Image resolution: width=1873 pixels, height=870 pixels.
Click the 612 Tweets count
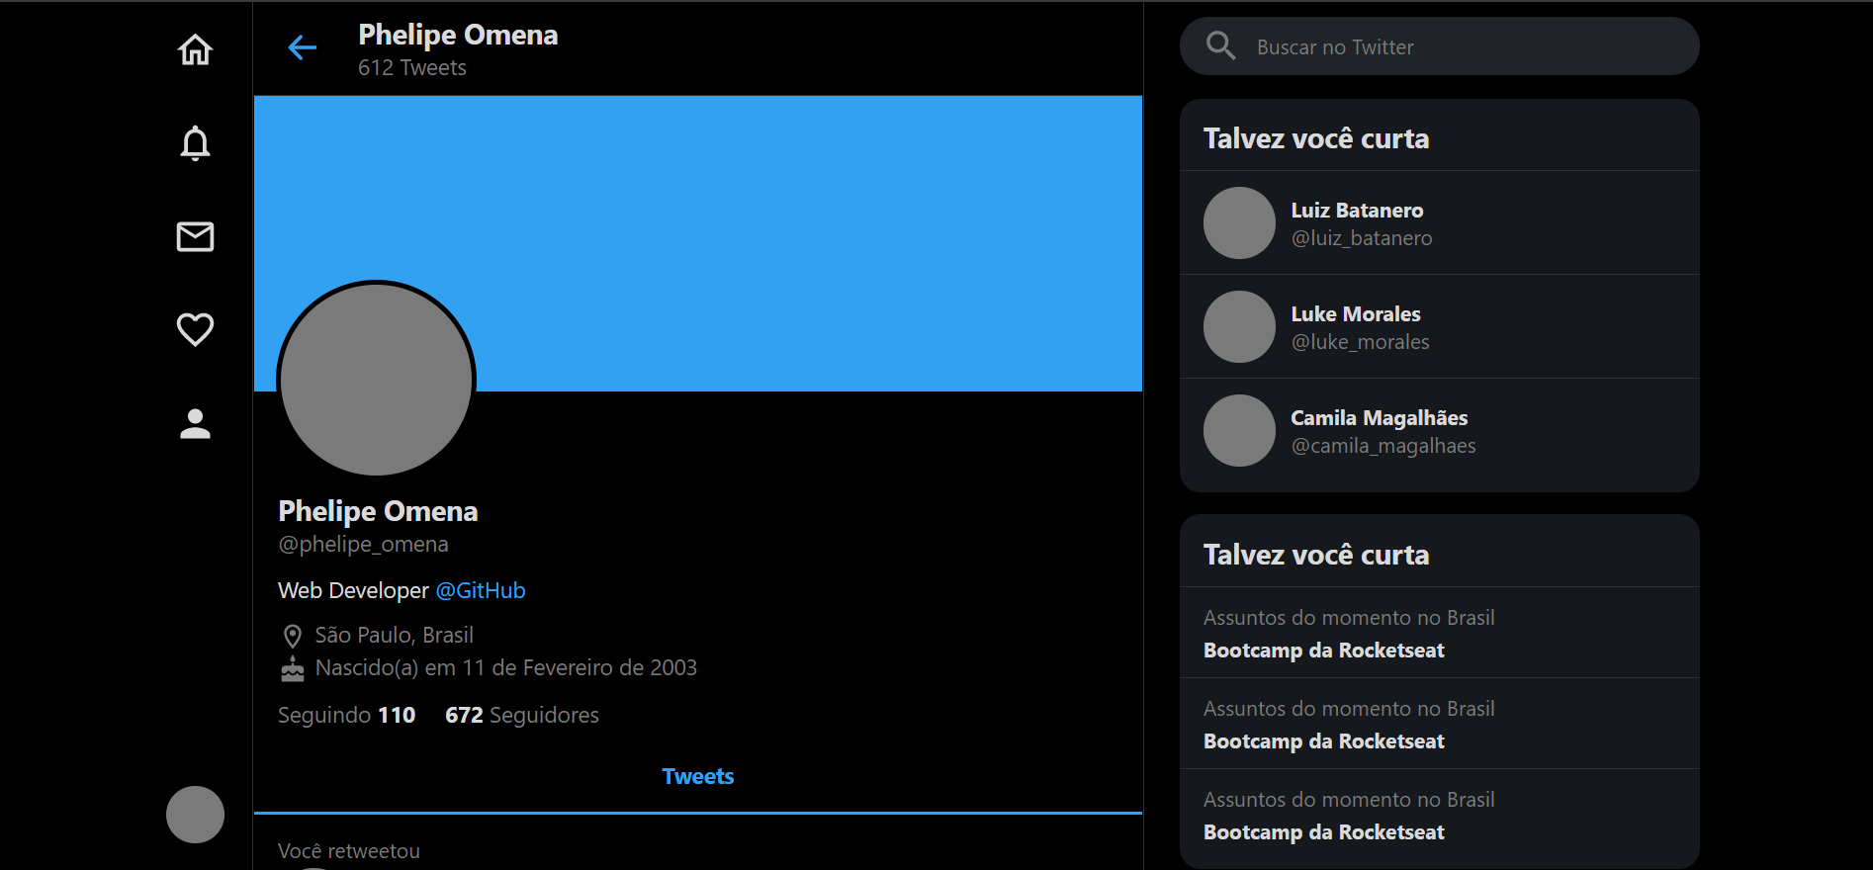[x=412, y=67]
